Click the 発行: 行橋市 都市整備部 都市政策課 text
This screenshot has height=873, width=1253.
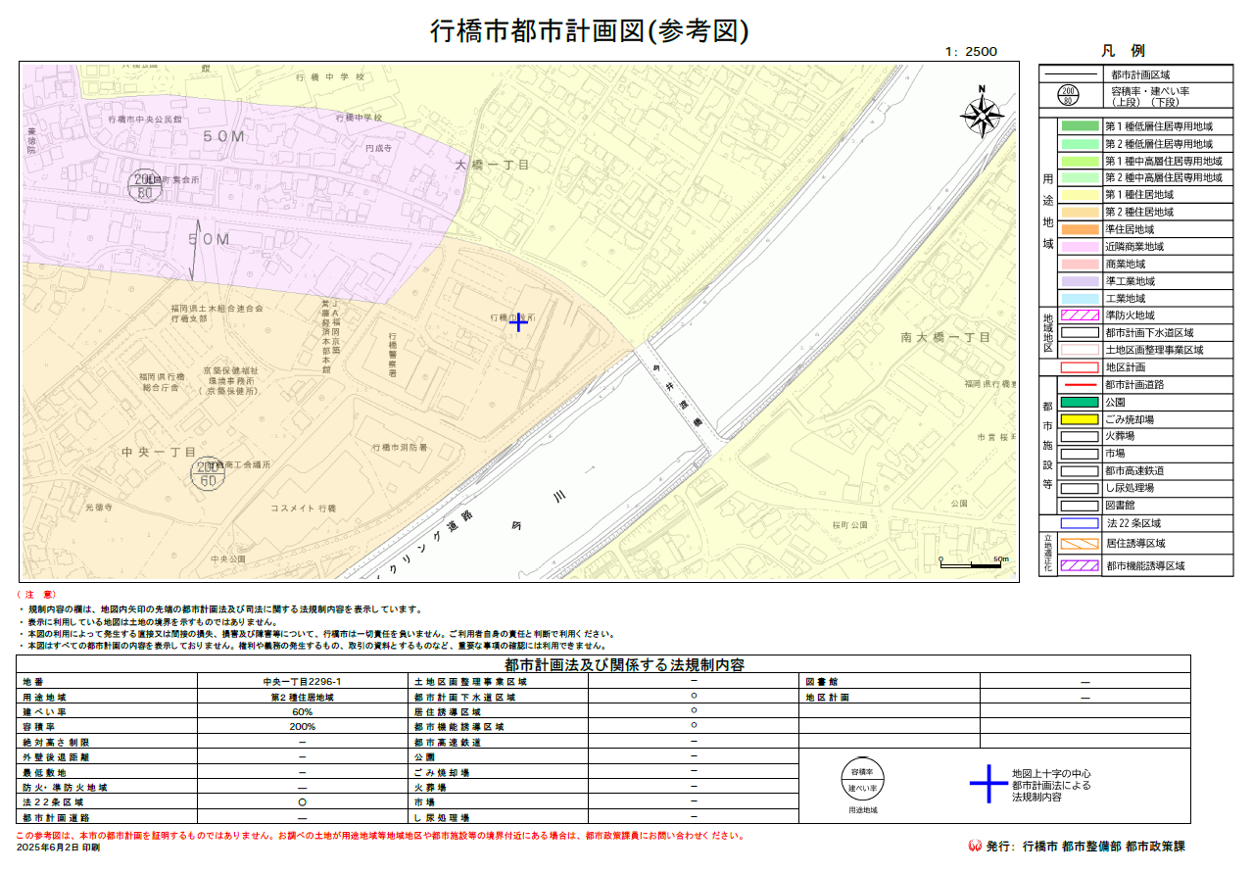point(1085,846)
